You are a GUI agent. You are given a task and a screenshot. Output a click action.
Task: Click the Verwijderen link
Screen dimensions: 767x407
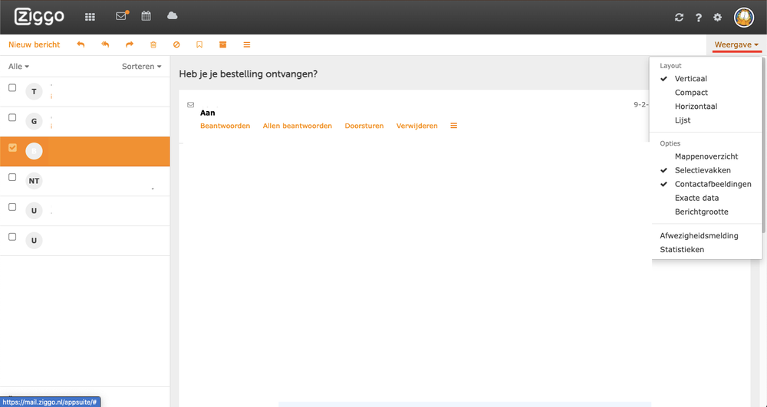pos(416,126)
